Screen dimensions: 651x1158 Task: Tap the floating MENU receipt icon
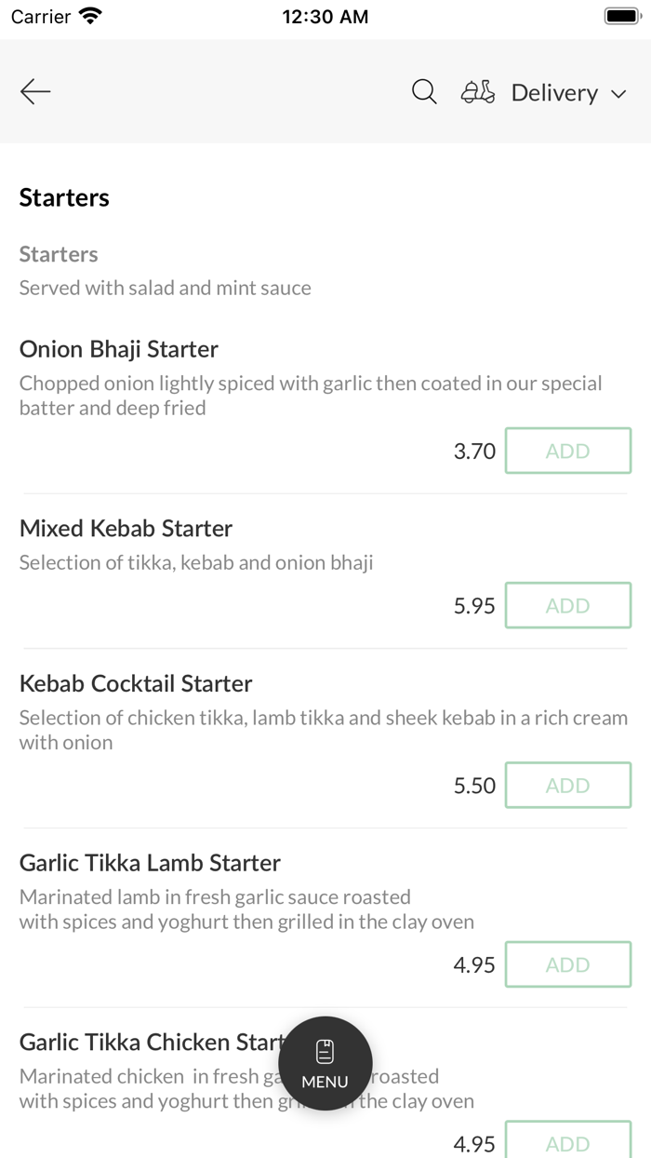click(325, 1049)
